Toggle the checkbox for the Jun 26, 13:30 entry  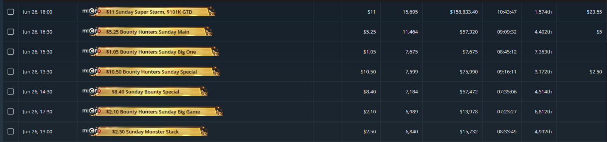point(11,72)
